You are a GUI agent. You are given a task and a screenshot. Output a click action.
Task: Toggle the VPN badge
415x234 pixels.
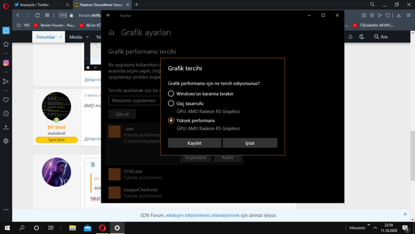(x=63, y=15)
